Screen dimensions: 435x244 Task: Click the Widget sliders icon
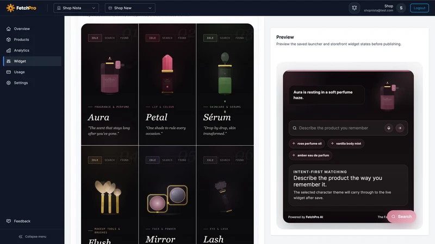pyautogui.click(x=9, y=61)
